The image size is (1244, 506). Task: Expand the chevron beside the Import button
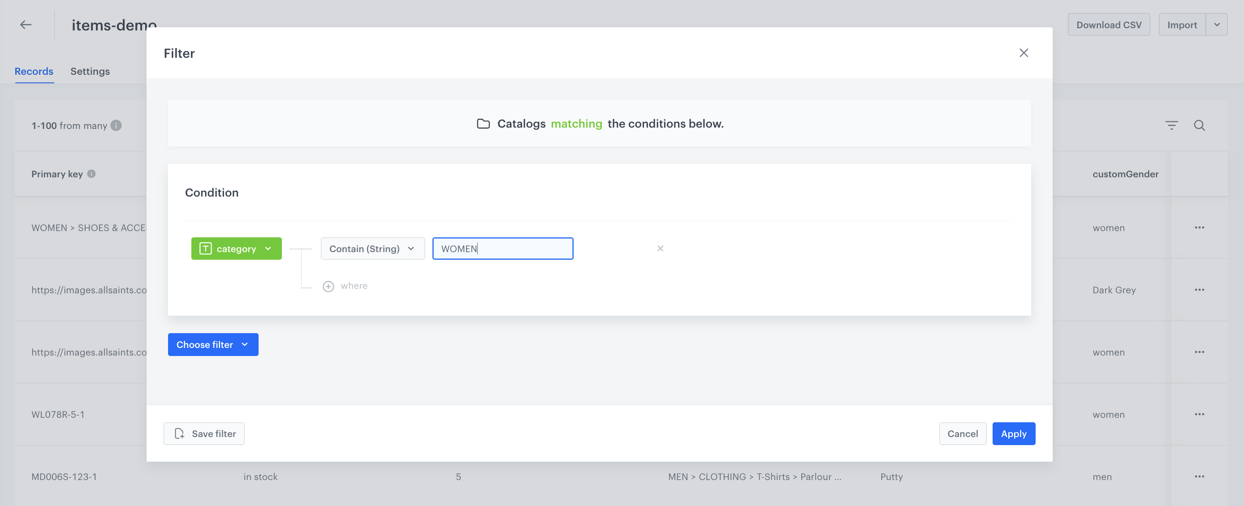coord(1217,24)
